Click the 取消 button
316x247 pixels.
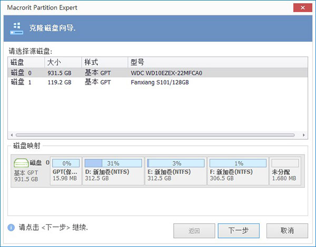287,231
